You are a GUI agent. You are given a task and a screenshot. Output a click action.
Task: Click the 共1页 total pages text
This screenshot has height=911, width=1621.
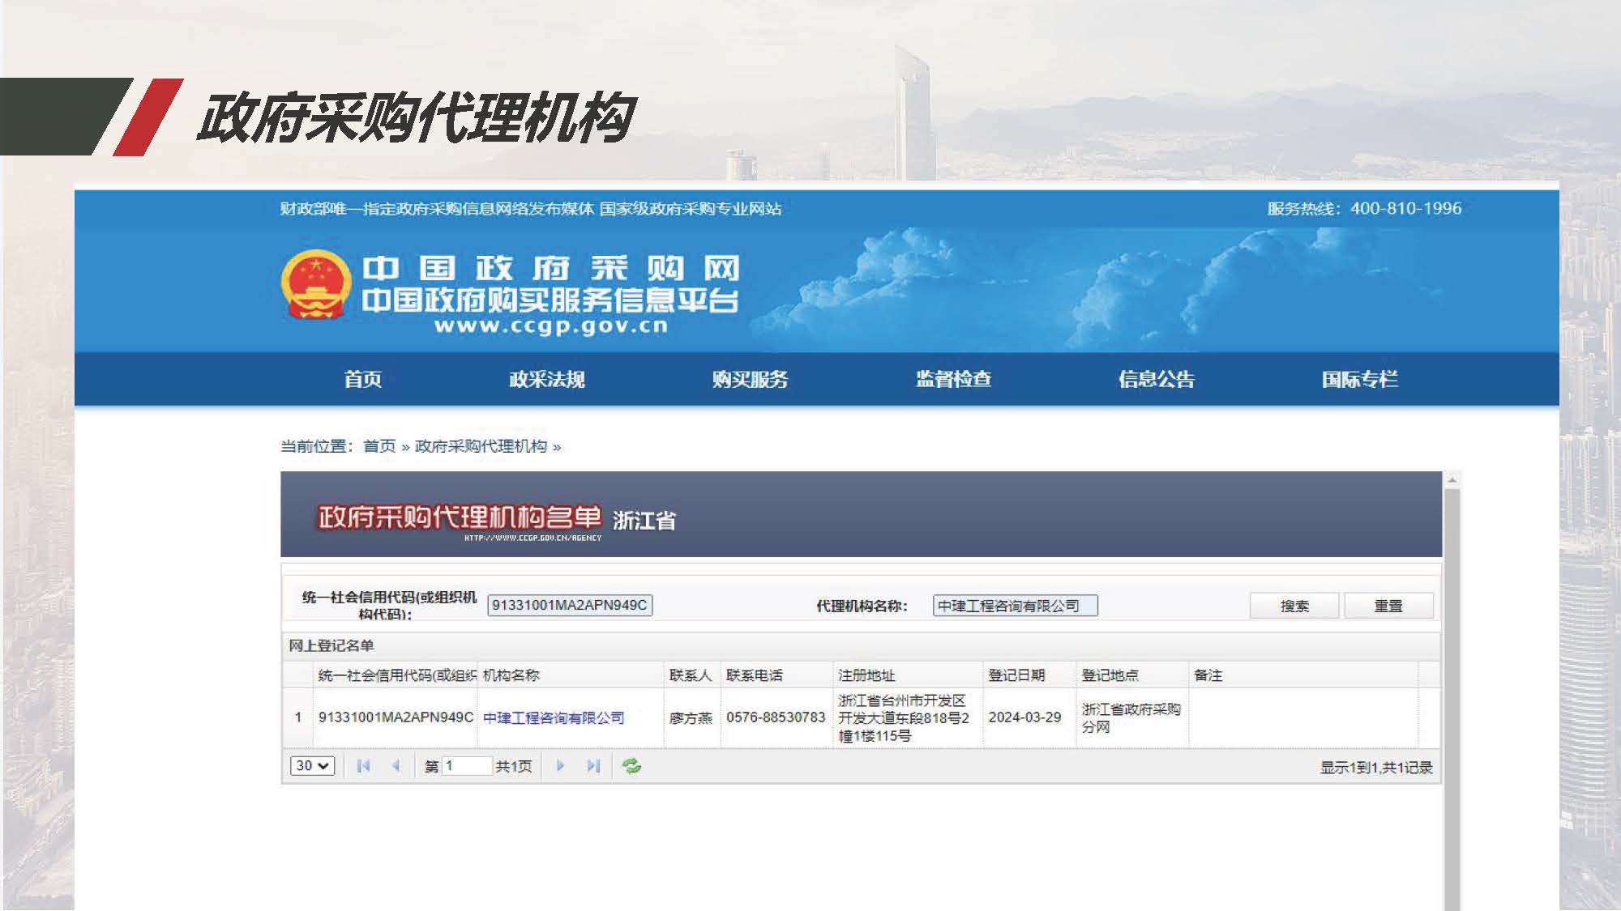514,766
